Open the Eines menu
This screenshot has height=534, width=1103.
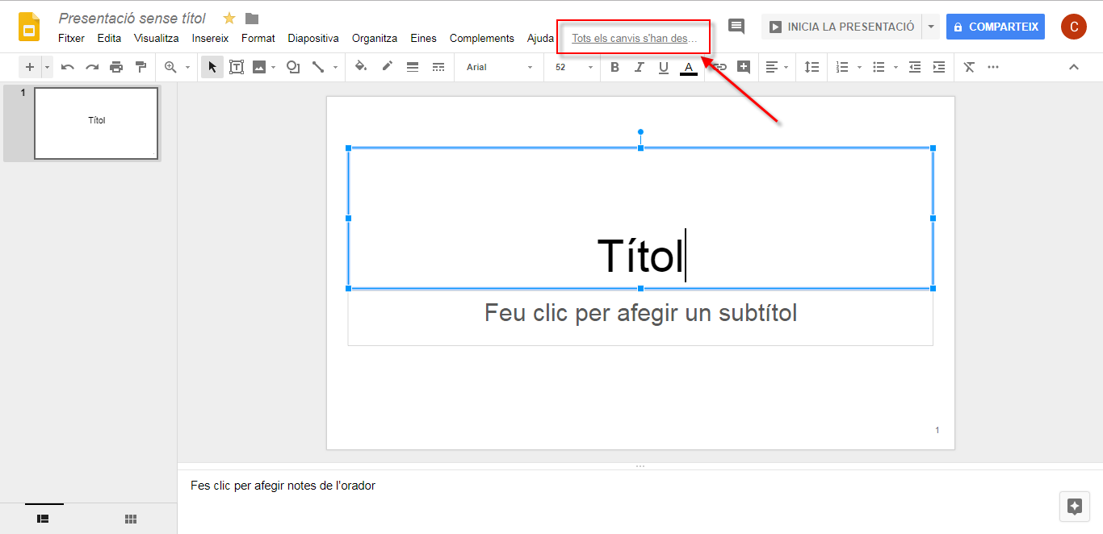pos(423,38)
